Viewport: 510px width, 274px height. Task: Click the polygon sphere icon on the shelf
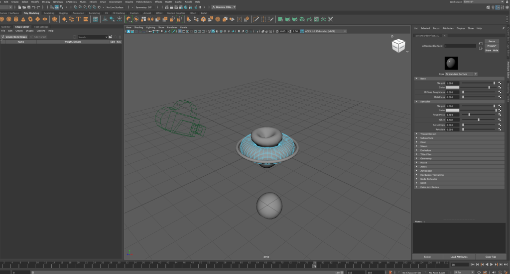(3, 19)
